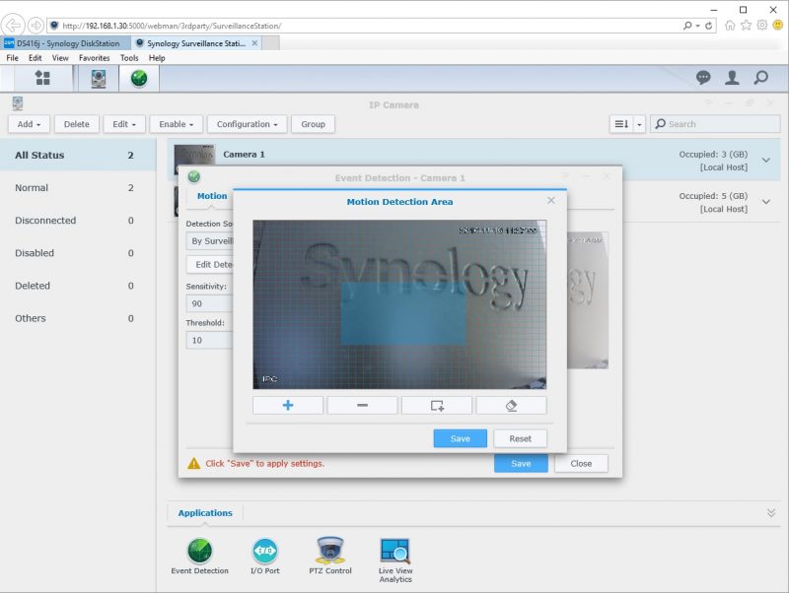Click the select-all area rectangle icon
This screenshot has height=593, width=789.
pyautogui.click(x=437, y=405)
